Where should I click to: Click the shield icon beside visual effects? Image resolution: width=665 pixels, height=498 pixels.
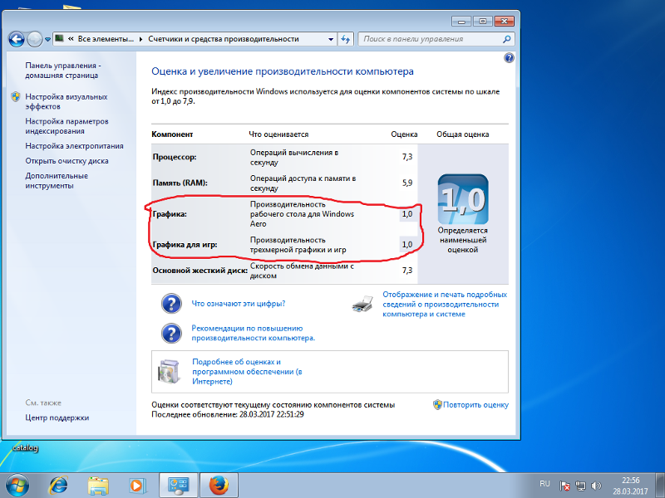(16, 97)
